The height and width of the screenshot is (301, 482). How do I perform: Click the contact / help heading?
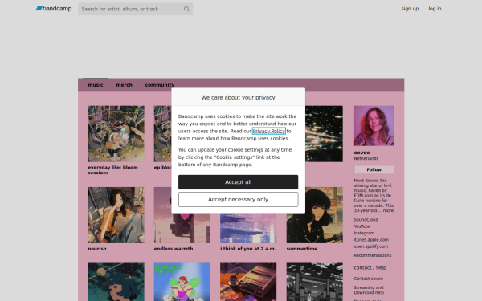[x=370, y=267]
